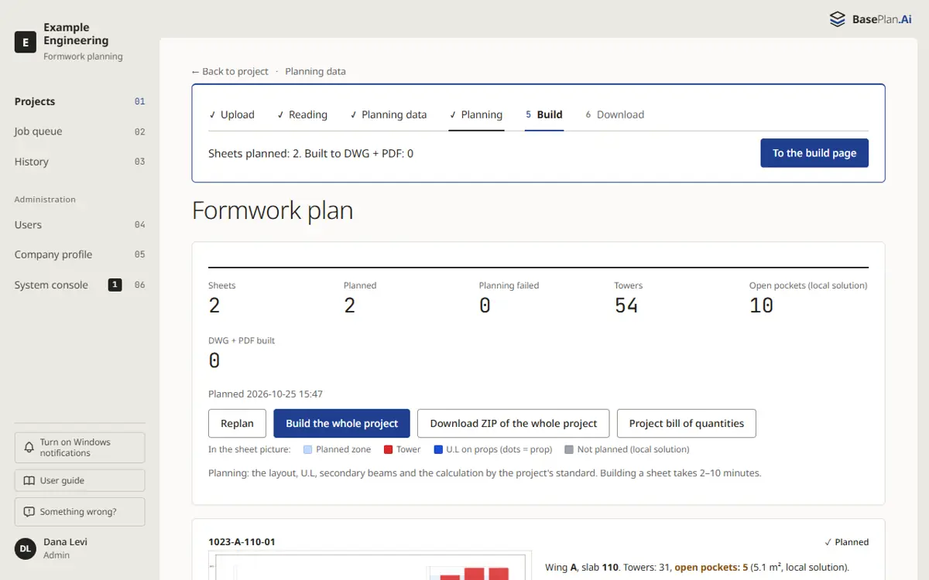Click the sheet title 1023-A-110-01
This screenshot has height=580, width=929.
pos(242,542)
